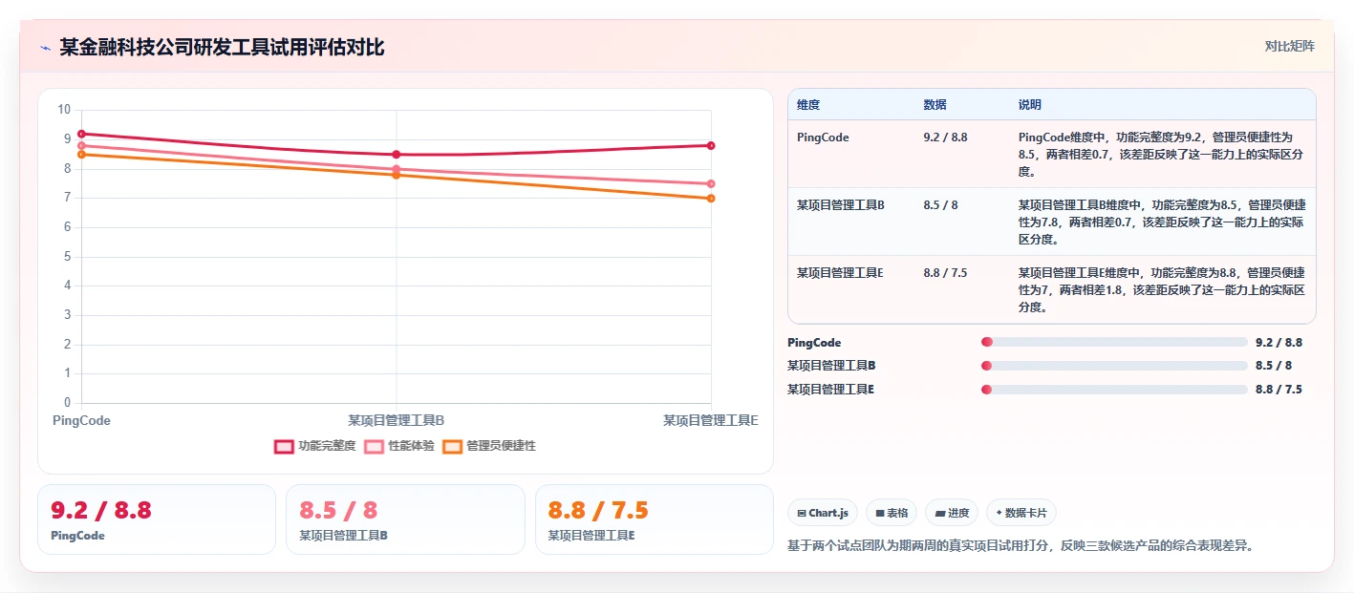Click 管理员便捷性 point at 某项目管理工具E

pyautogui.click(x=711, y=199)
